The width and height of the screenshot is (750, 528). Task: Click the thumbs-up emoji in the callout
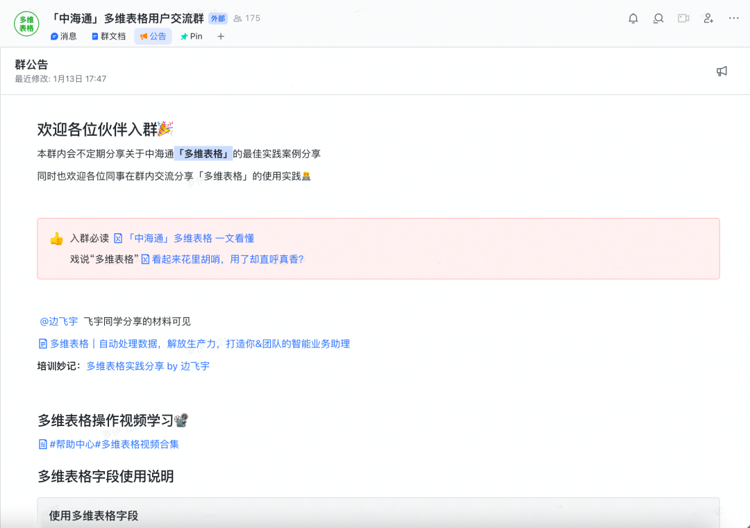pyautogui.click(x=56, y=239)
